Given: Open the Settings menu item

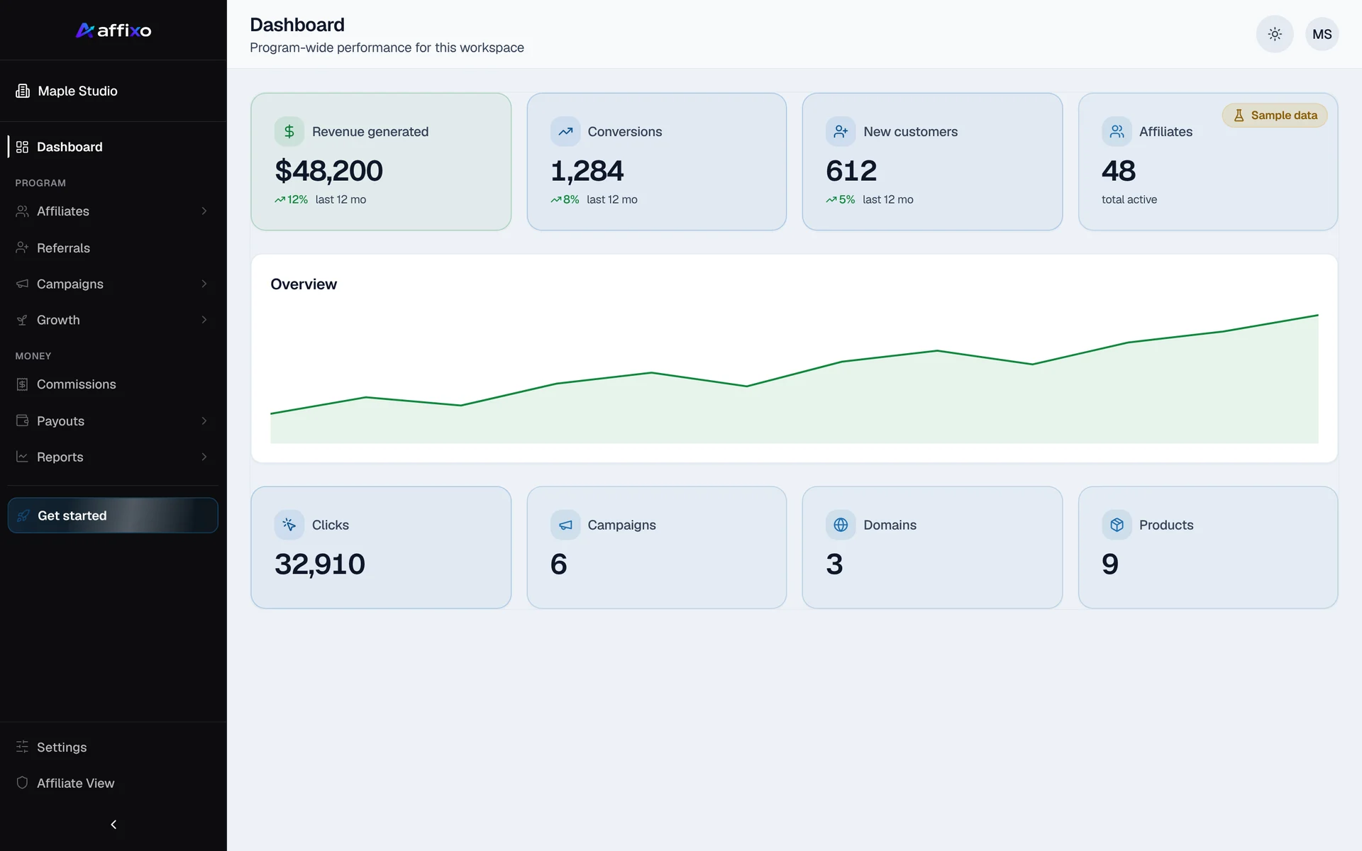Looking at the screenshot, I should pos(113,747).
